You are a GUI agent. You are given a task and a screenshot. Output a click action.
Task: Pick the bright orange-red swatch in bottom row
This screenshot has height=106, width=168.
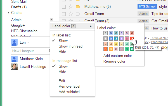click(105, 49)
